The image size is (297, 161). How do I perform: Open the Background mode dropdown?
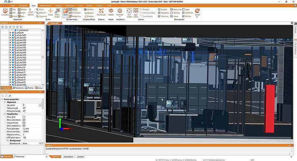[x=40, y=144]
